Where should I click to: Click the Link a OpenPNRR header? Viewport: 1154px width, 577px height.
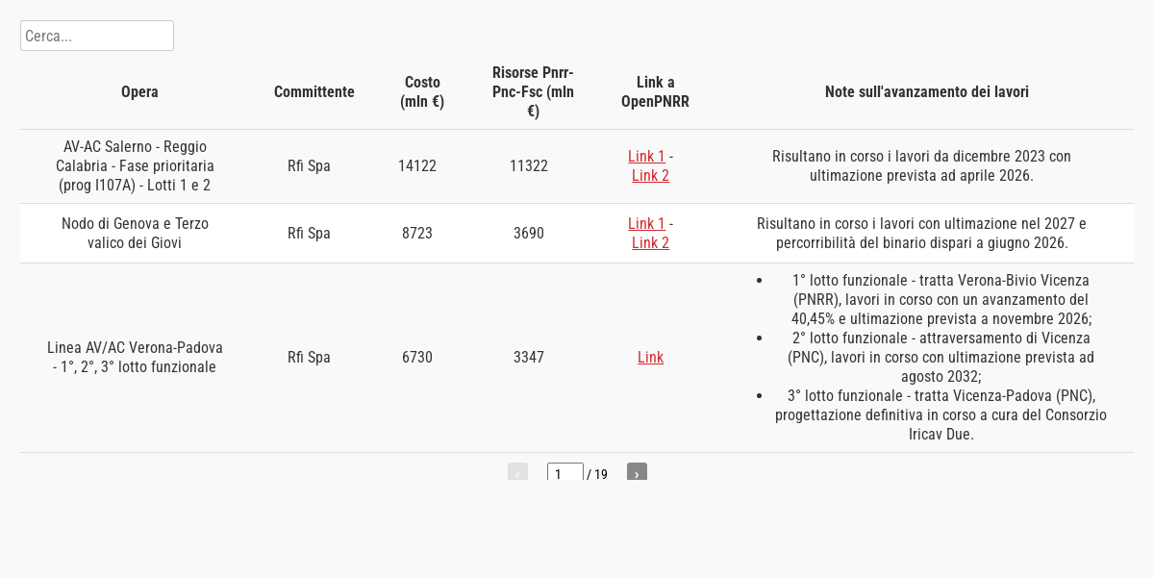[655, 92]
